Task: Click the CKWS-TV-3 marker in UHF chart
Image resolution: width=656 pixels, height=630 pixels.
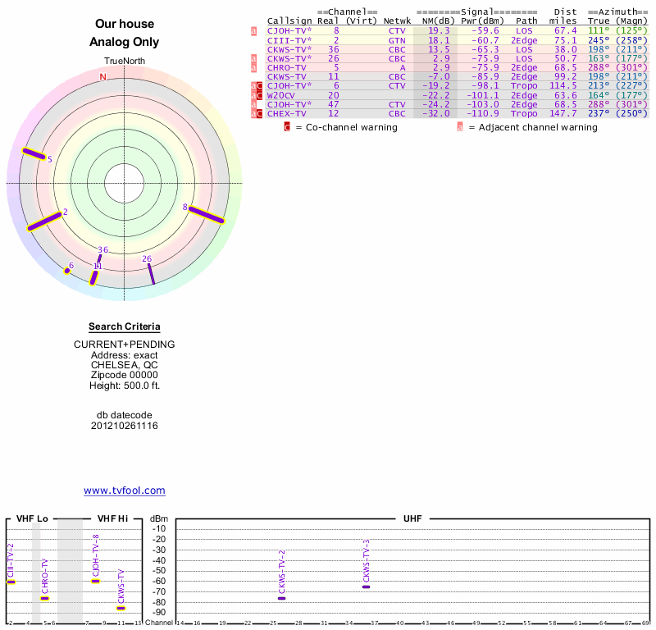Action: [x=367, y=587]
